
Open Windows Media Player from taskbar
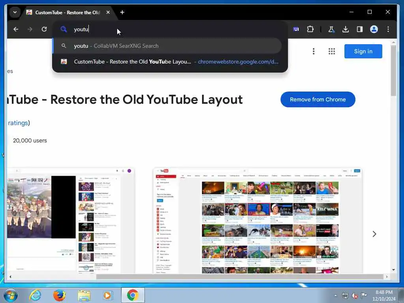pyautogui.click(x=108, y=295)
